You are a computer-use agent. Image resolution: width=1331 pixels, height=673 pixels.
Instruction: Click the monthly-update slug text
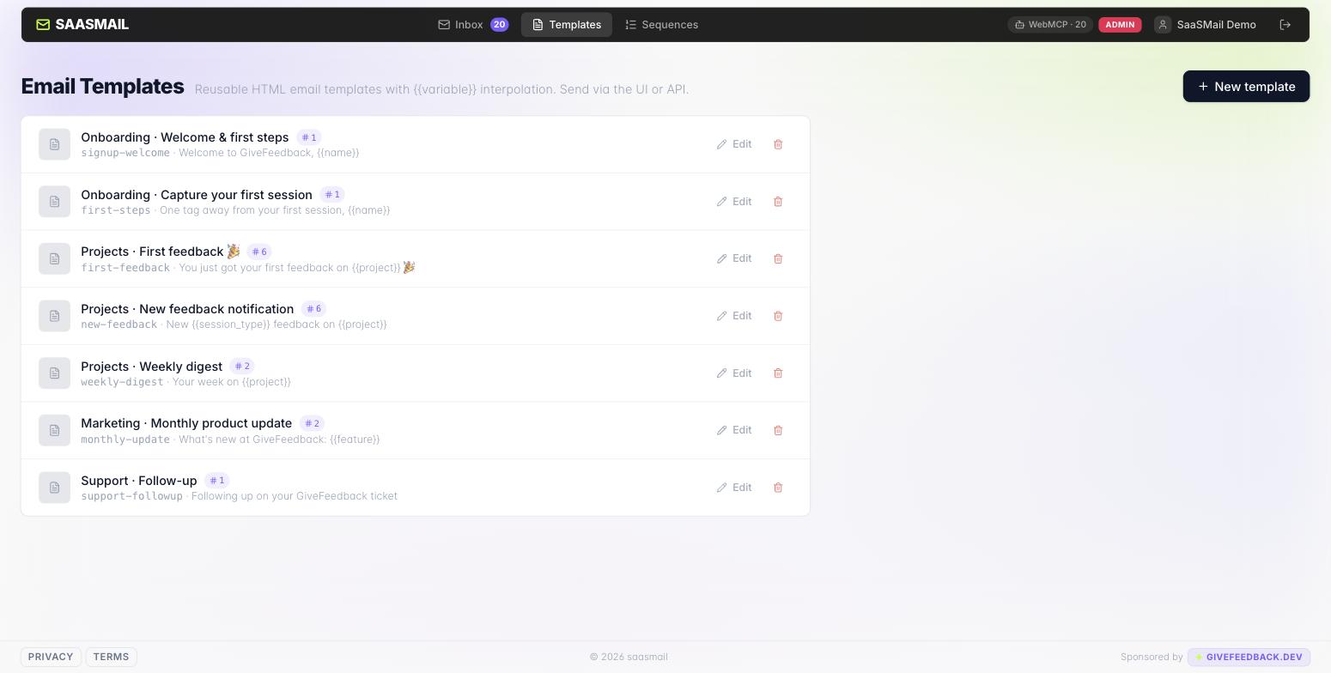tap(125, 440)
